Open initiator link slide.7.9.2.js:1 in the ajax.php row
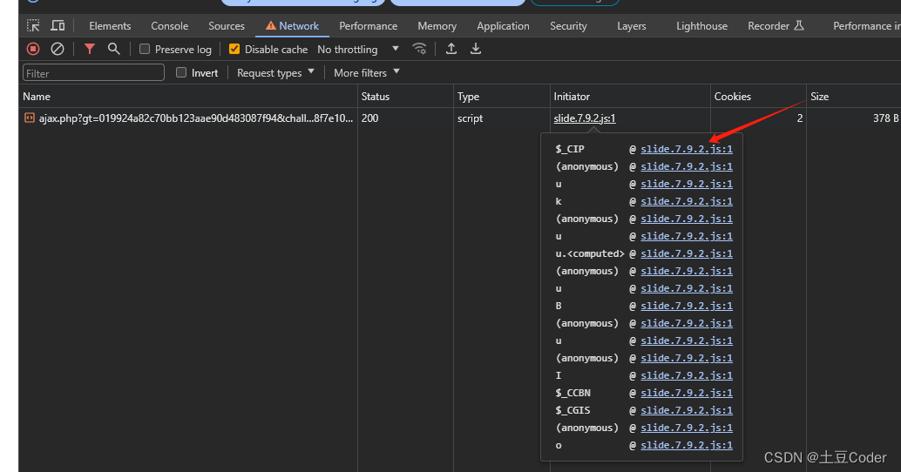This screenshot has width=901, height=472. click(x=585, y=118)
